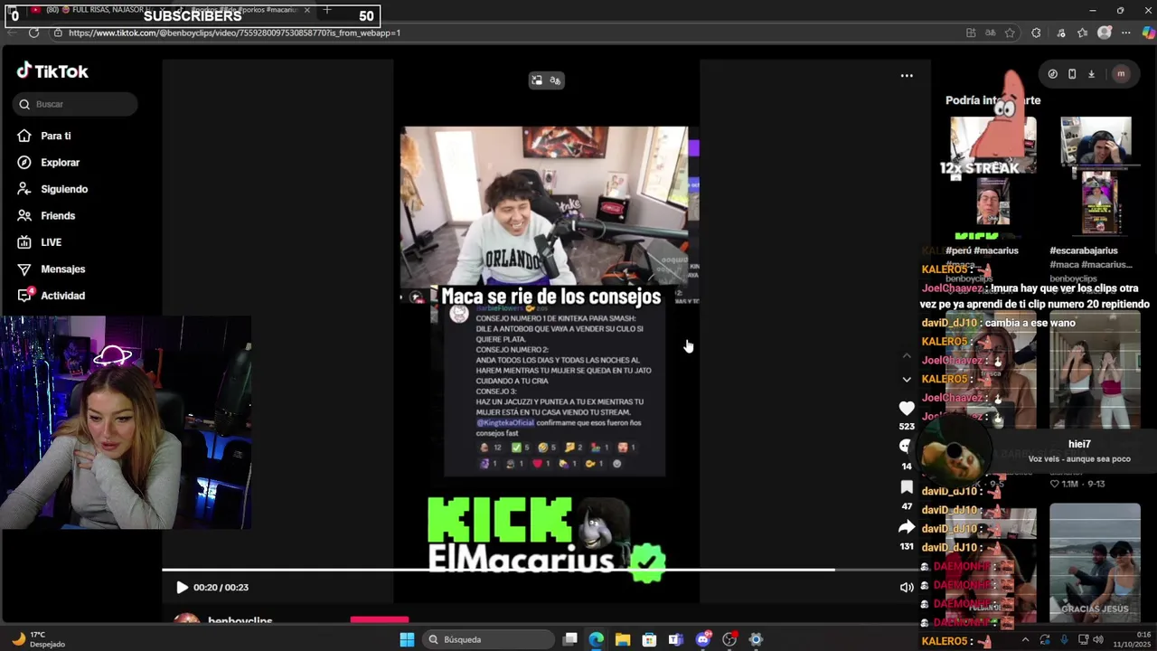Like the video with heart icon
This screenshot has height=651, width=1157.
907,409
